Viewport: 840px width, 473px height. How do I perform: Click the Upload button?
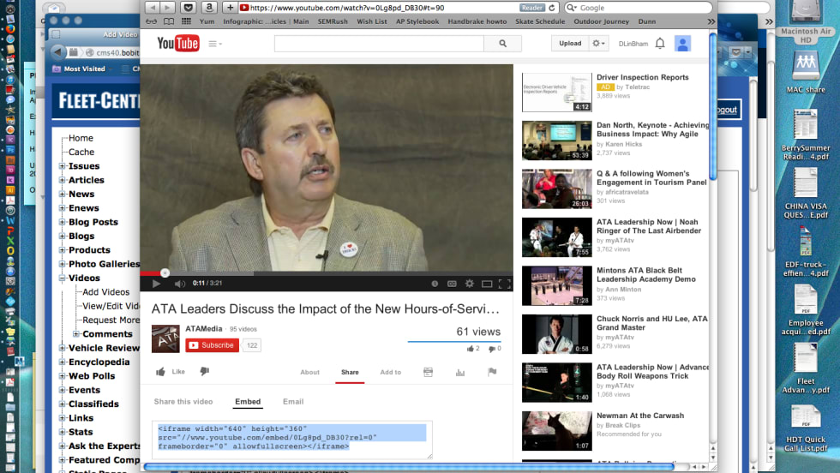point(570,44)
